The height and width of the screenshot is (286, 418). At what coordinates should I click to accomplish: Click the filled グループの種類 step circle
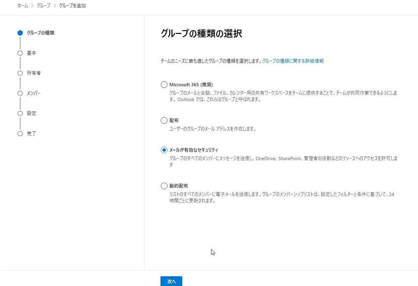[x=20, y=33]
